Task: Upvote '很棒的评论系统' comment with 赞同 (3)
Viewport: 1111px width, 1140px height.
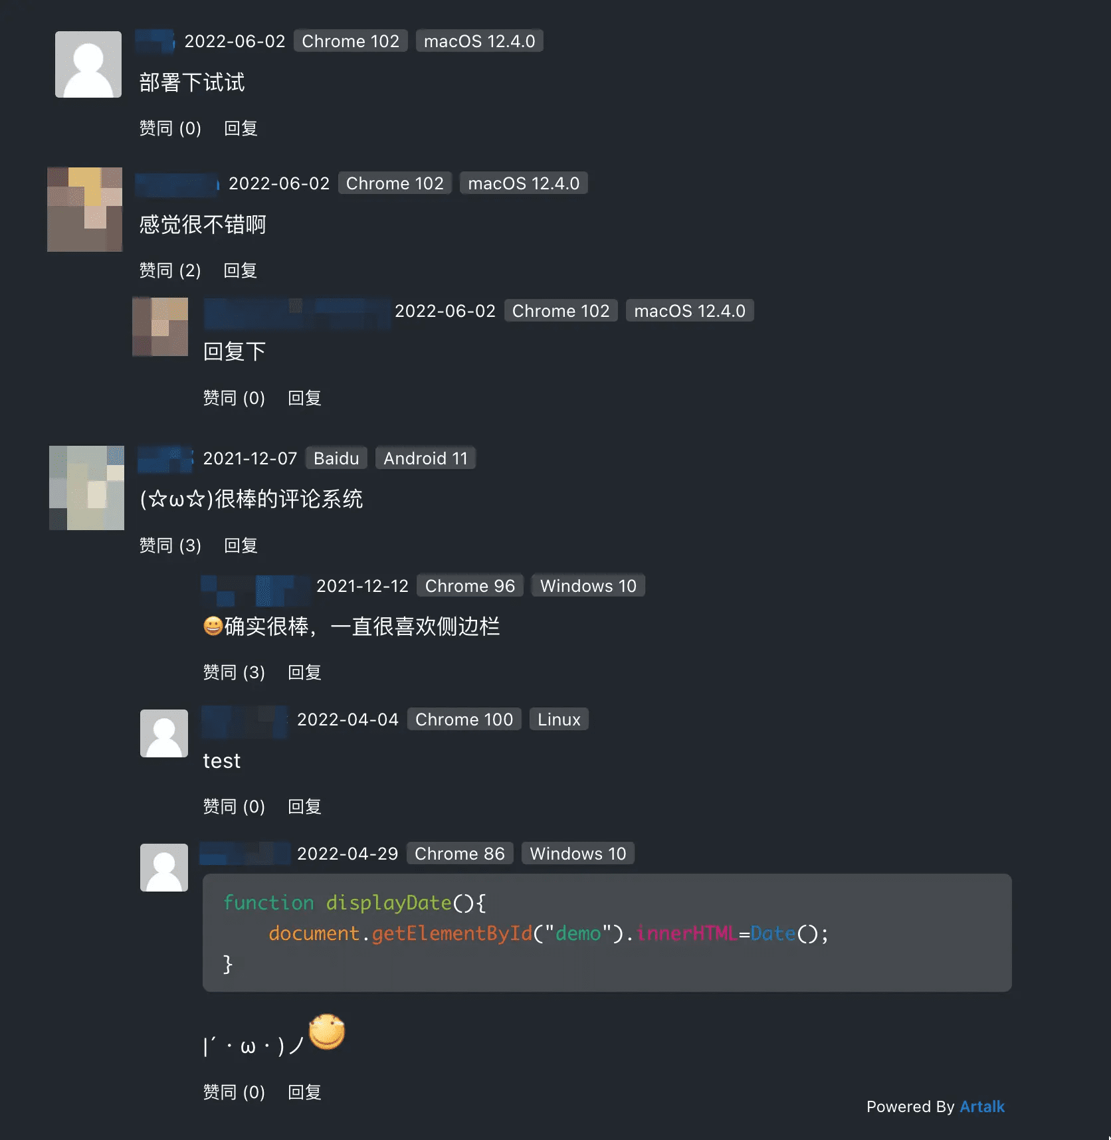Action: pos(170,545)
